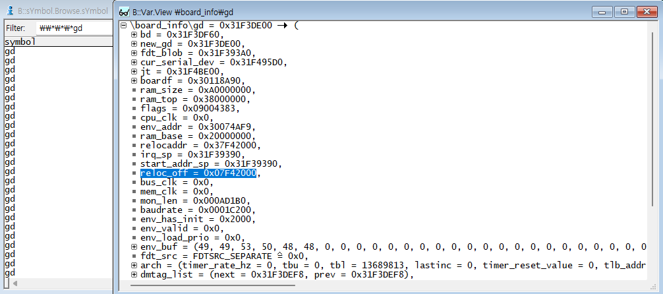Screen dimensions: 663x294
Task: Select the highlighted reloc_off value line
Action: pos(198,173)
